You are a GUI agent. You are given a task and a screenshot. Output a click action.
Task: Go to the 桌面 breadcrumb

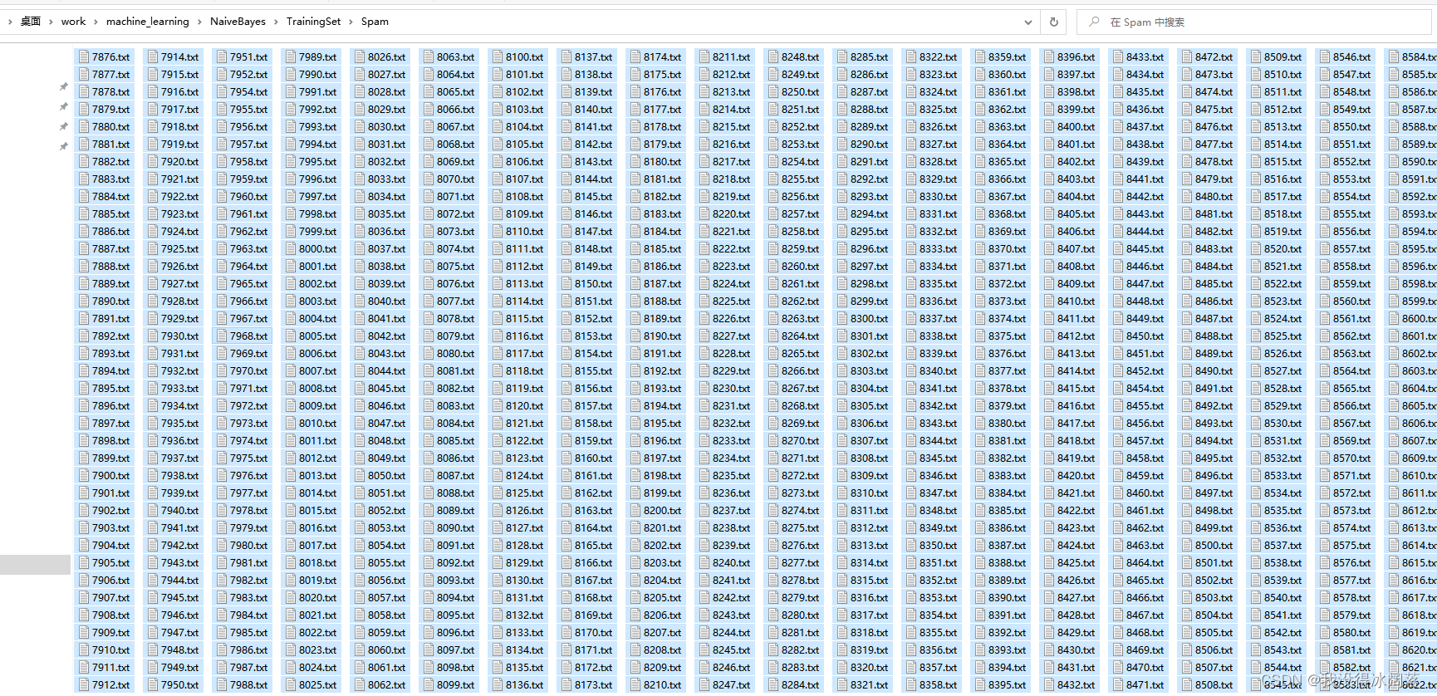pyautogui.click(x=31, y=22)
